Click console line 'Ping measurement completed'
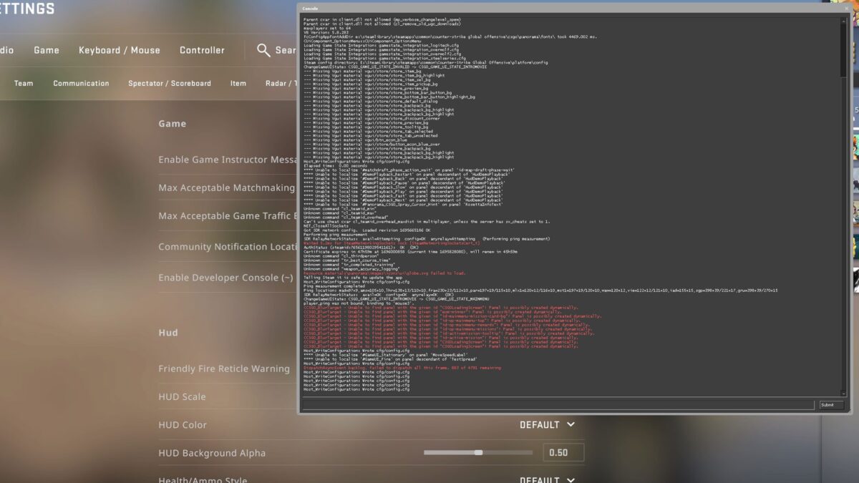The height and width of the screenshot is (483, 859). [x=334, y=286]
